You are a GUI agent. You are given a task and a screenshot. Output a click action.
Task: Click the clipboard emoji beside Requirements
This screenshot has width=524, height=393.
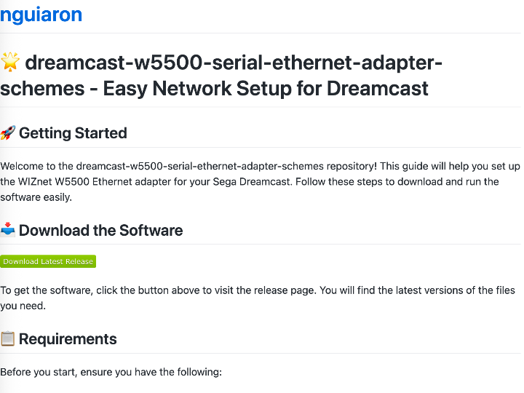[8, 339]
